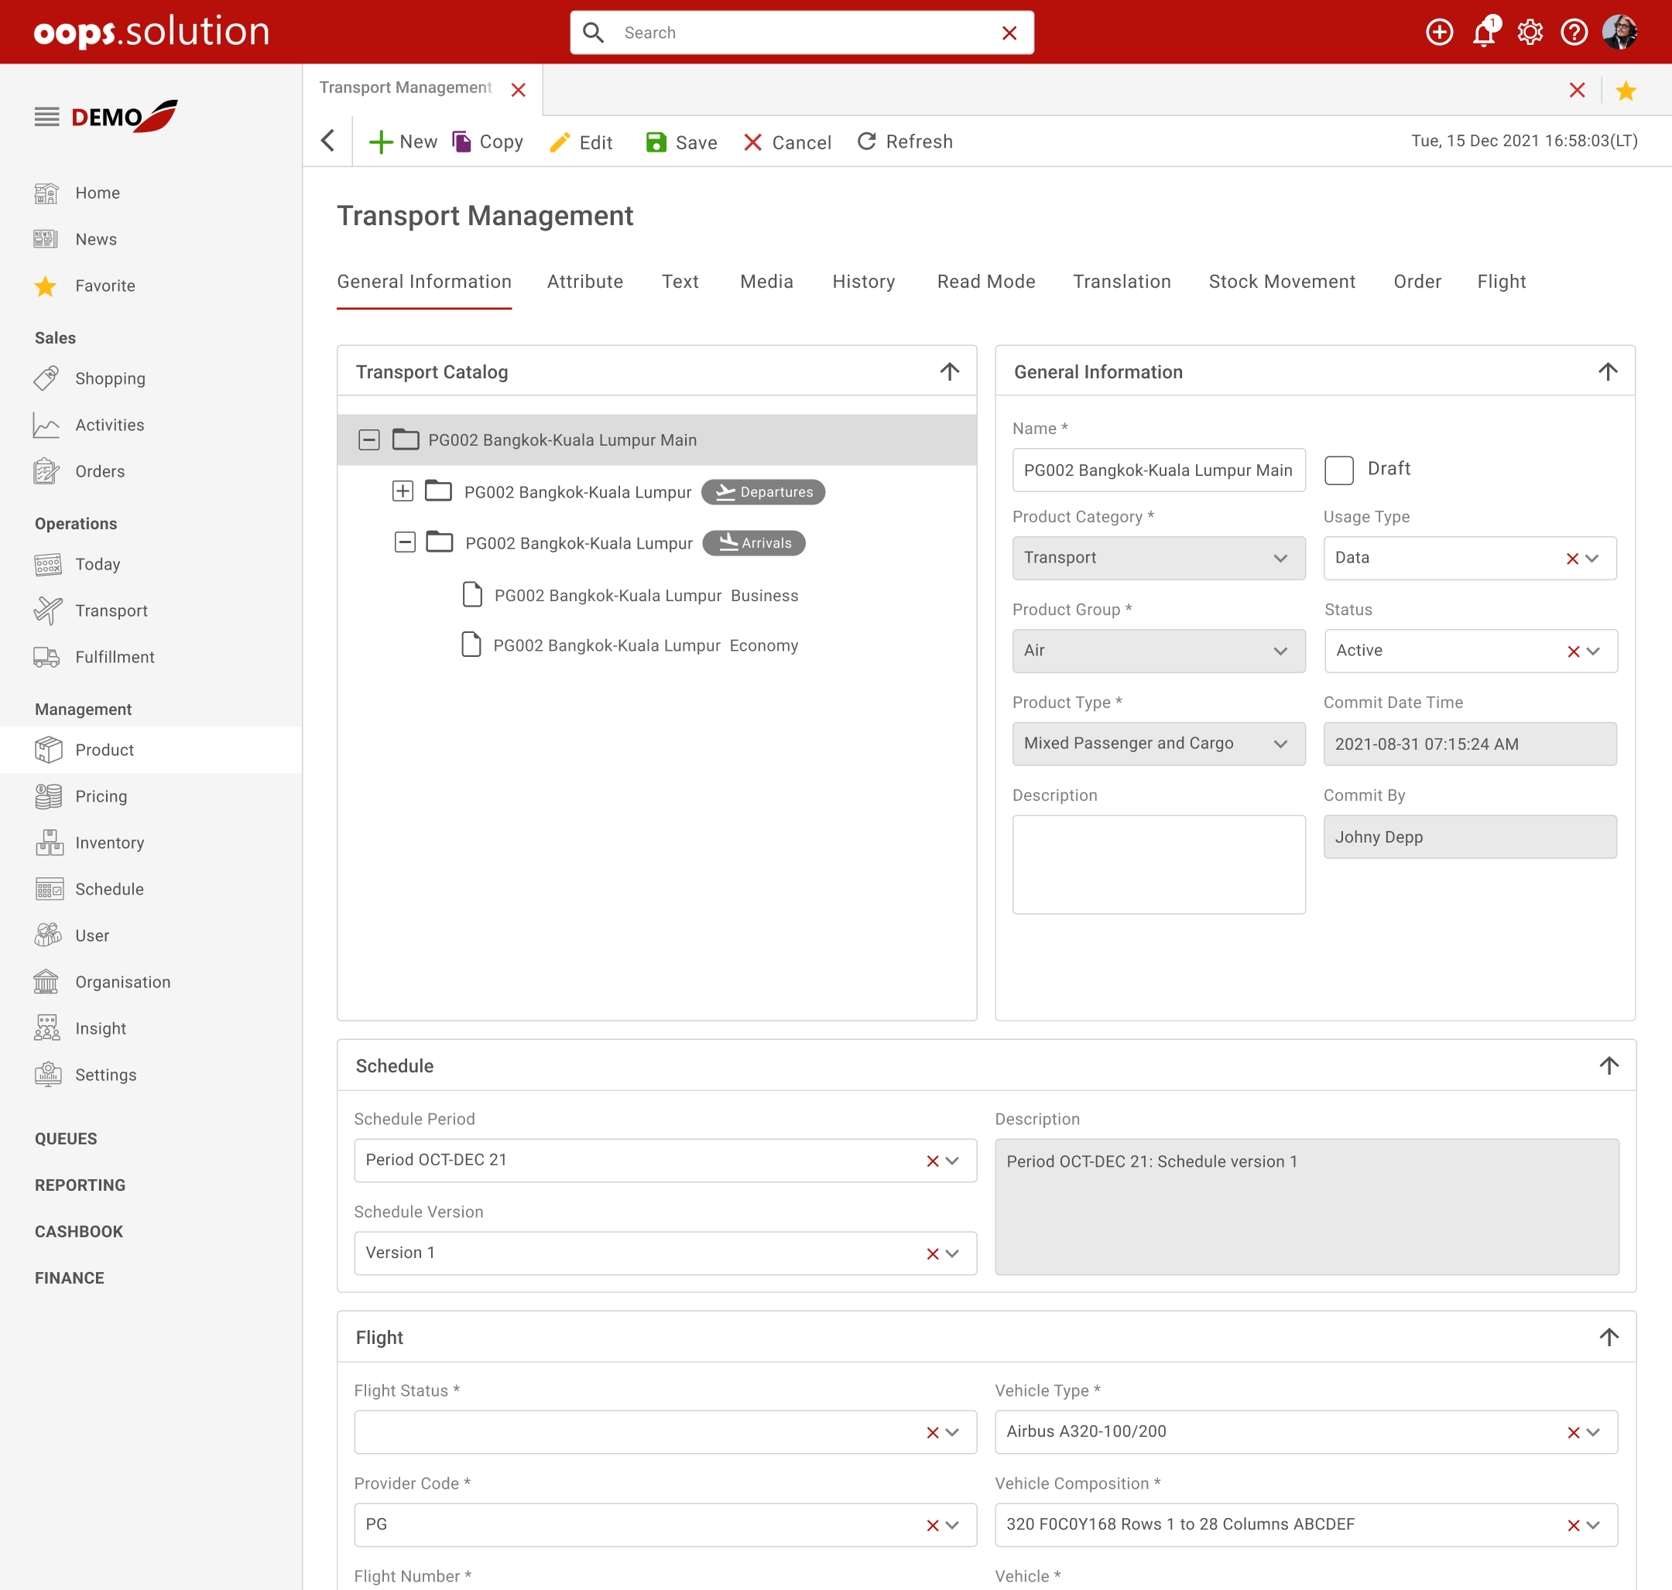Click the Save disk icon
The width and height of the screenshot is (1672, 1590).
(x=656, y=142)
